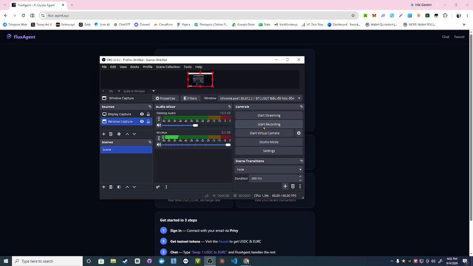
Task: Lock the Window Capture source
Action: click(148, 121)
